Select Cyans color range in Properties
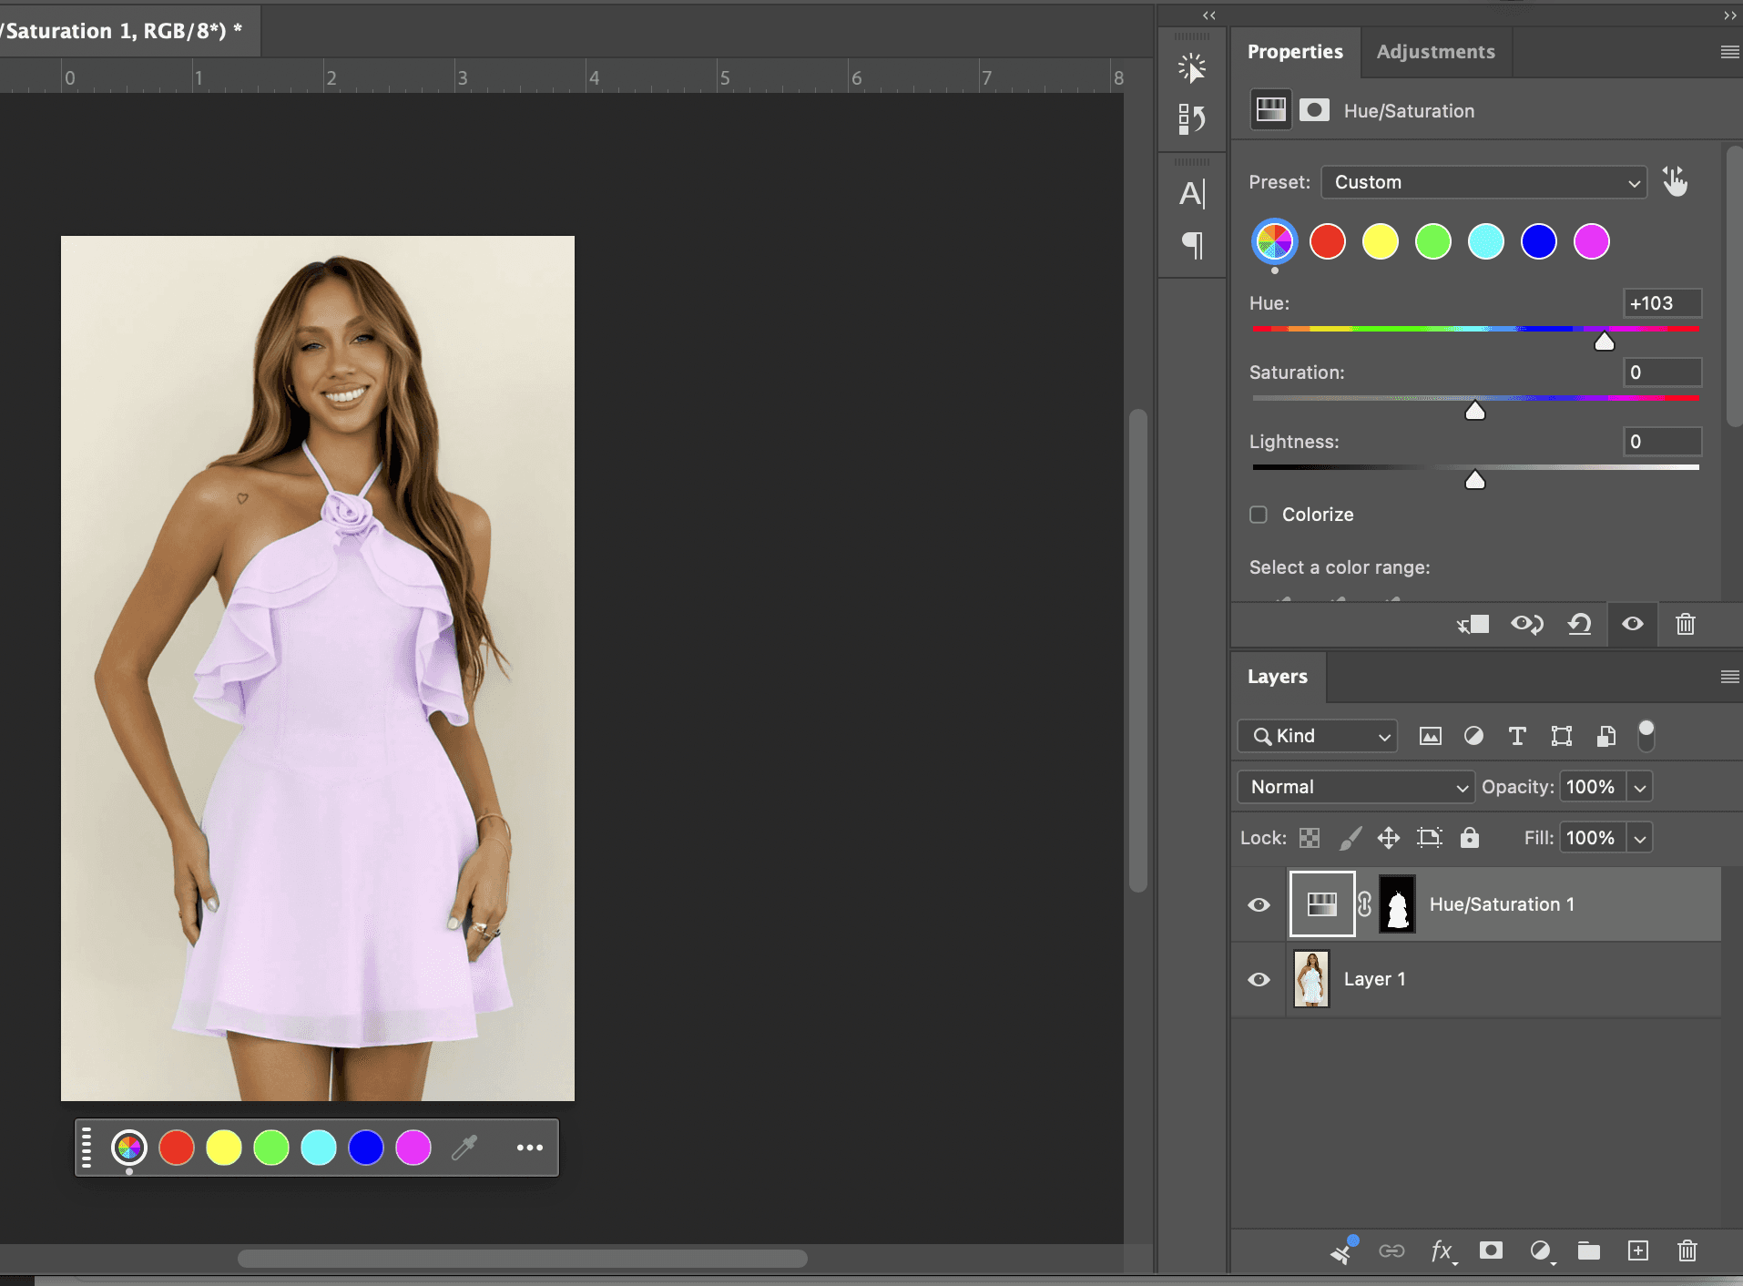Viewport: 1743px width, 1286px height. point(1486,241)
